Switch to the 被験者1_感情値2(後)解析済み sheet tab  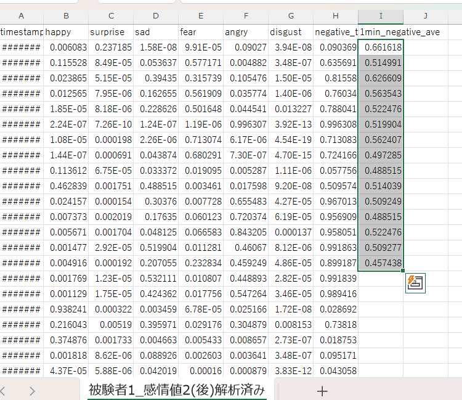[x=177, y=390]
